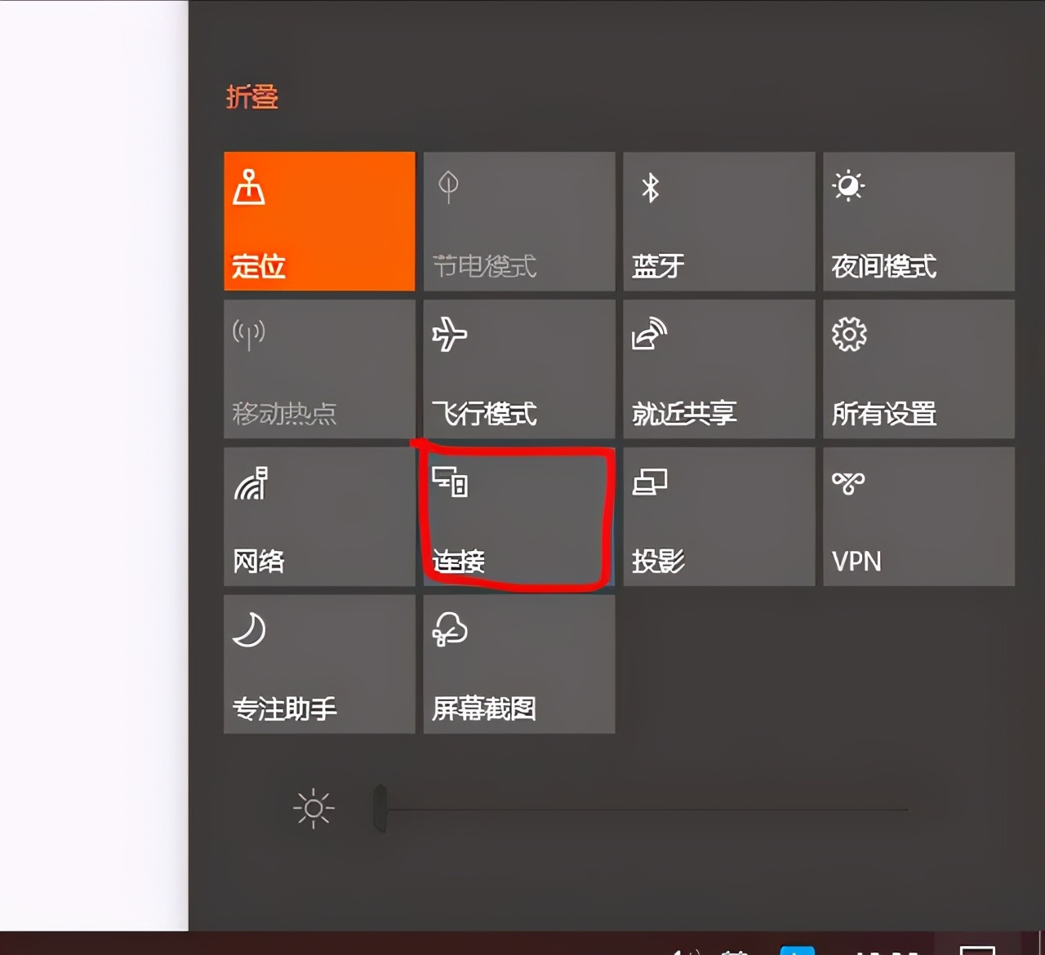Turn off the 定位 location tile
Viewport: 1045px width, 955px height.
tap(319, 221)
